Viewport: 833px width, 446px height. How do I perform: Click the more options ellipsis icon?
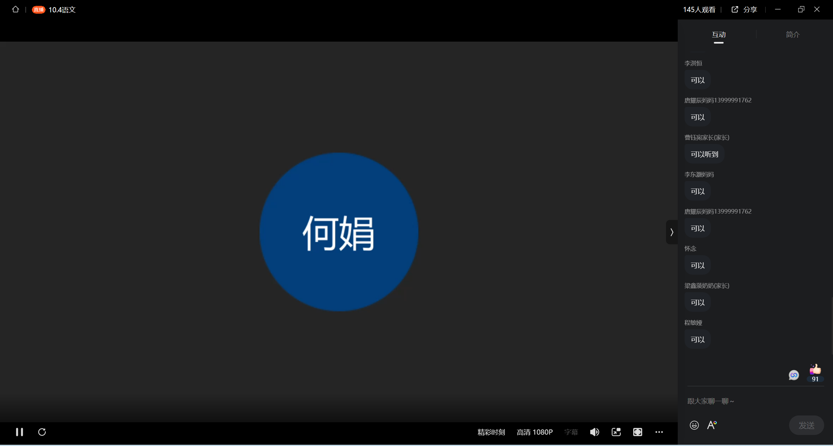point(659,432)
